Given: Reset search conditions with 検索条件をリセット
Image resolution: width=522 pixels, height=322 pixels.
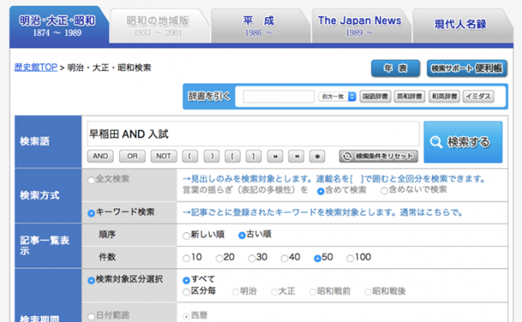Looking at the screenshot, I should [378, 156].
